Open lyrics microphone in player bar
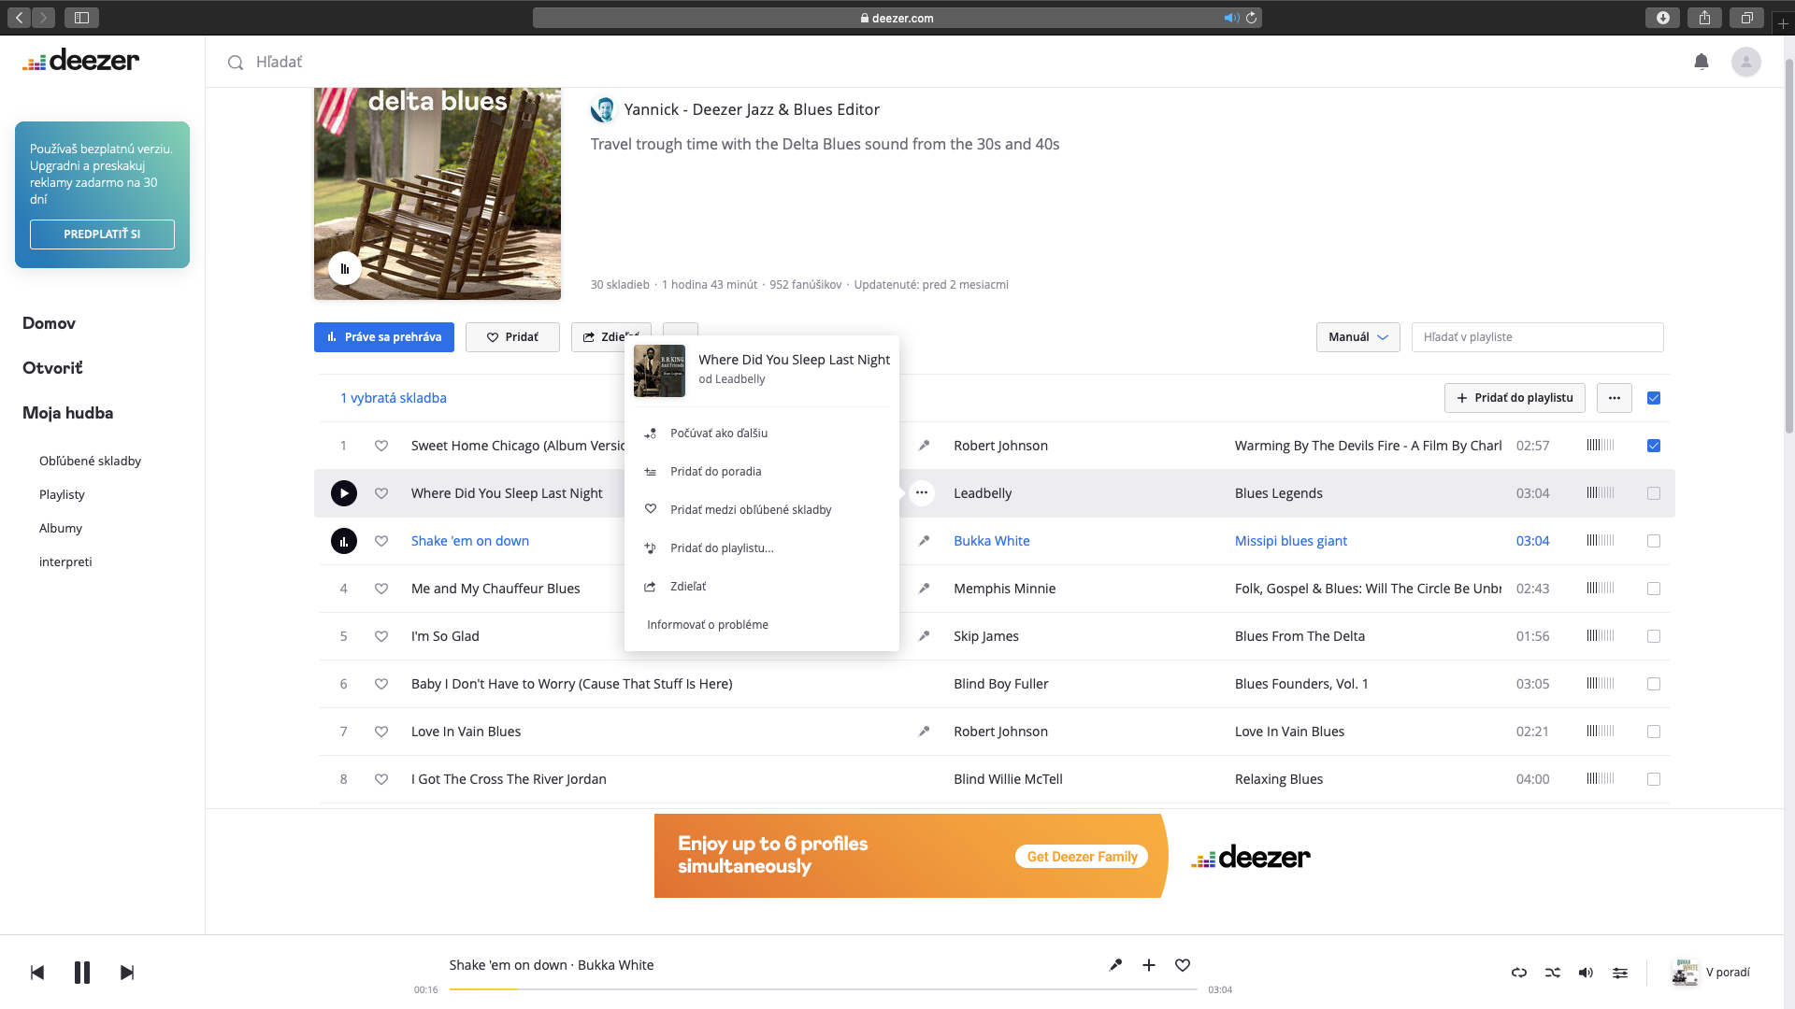 [1115, 965]
